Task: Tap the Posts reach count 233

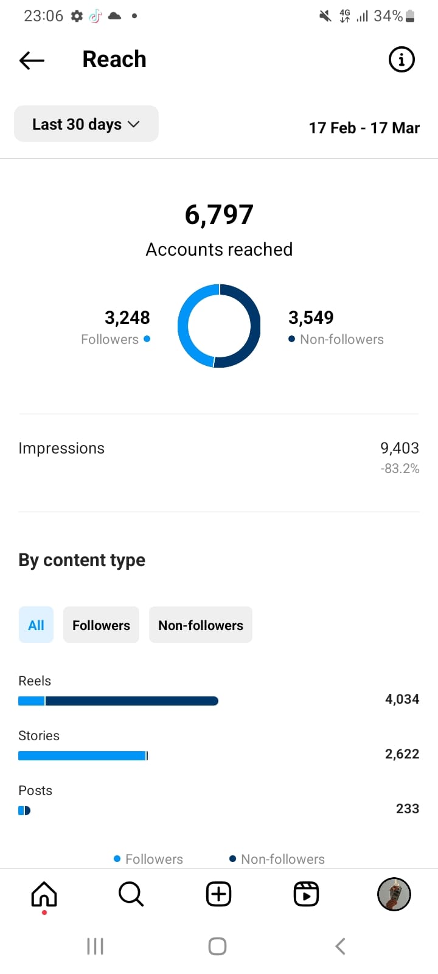Action: (x=408, y=808)
